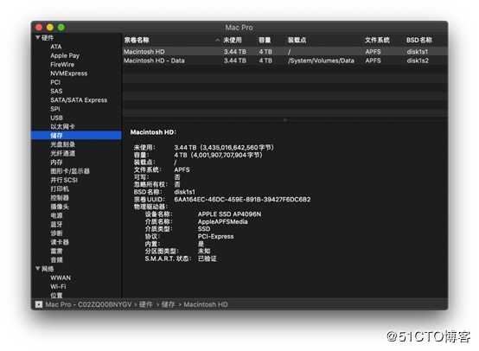Select the Macintosh HD volume row
The image size is (479, 351).
(x=285, y=52)
